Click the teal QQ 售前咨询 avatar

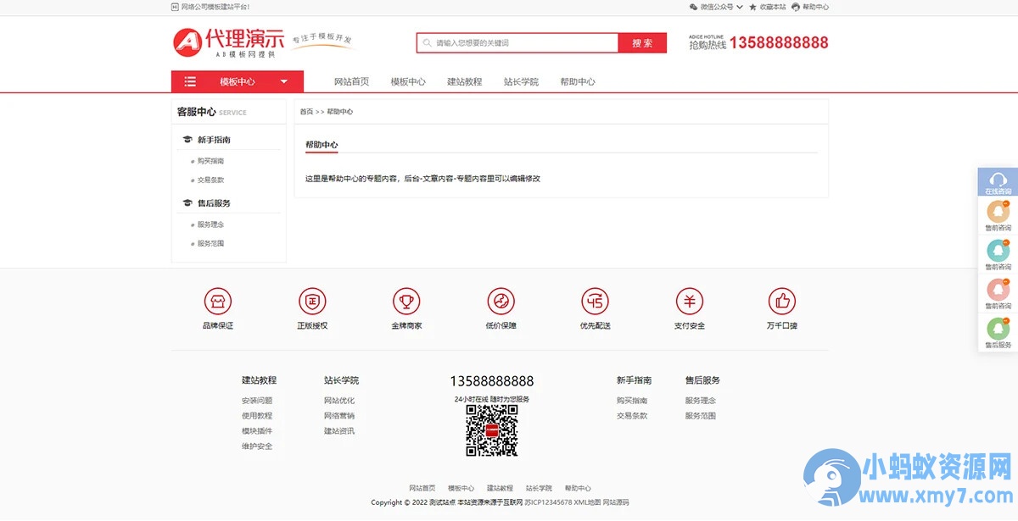(x=998, y=250)
